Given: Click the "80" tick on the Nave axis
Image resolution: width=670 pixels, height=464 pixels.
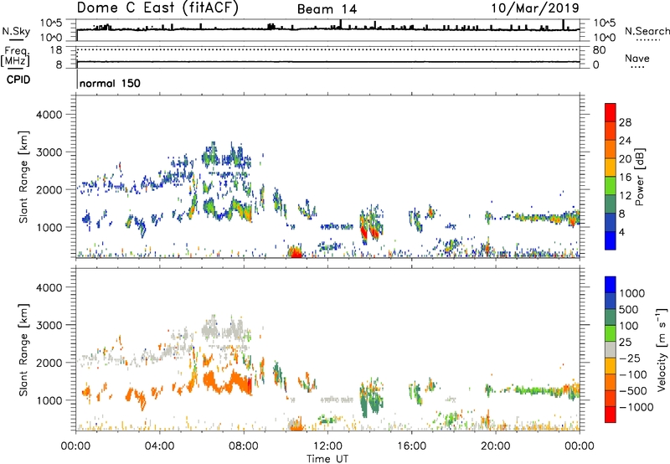Looking at the screenshot, I should [599, 50].
